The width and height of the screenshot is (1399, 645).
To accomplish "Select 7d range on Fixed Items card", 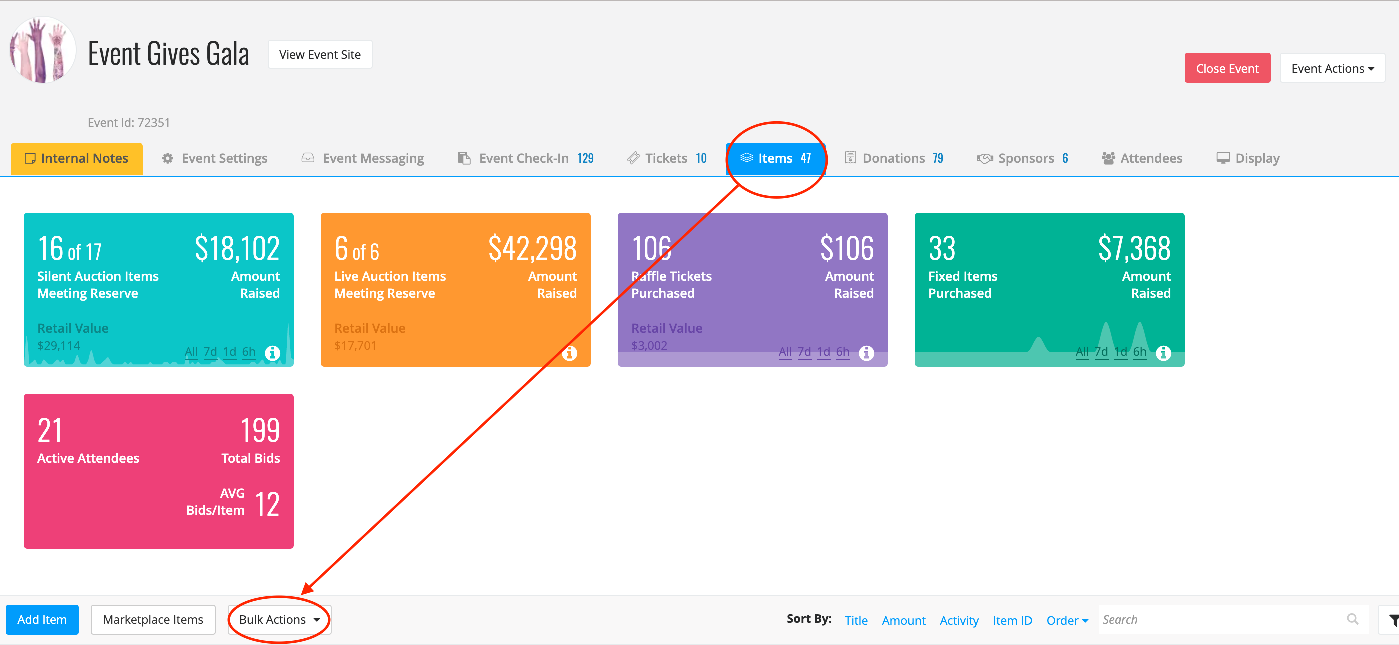I will point(1101,352).
